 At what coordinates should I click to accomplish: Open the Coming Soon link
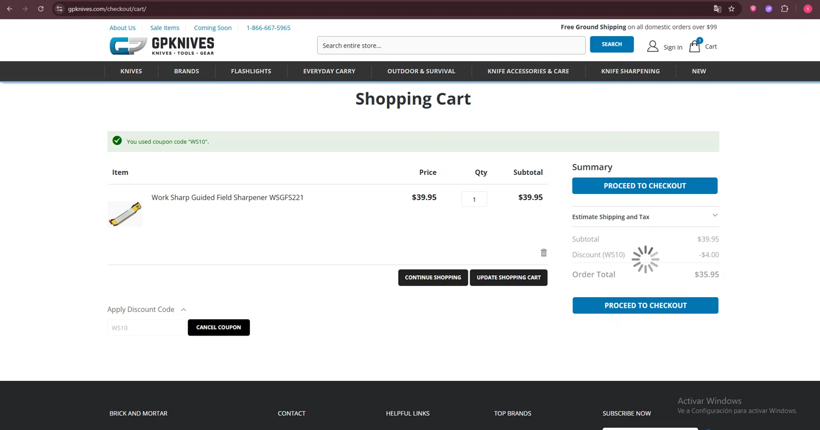213,28
